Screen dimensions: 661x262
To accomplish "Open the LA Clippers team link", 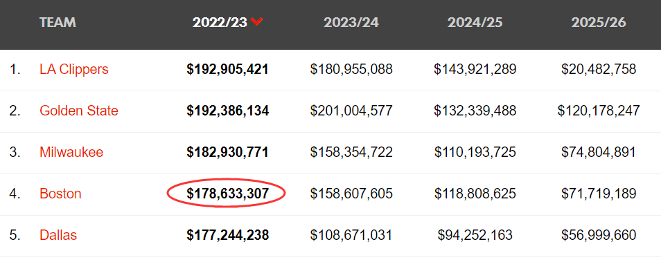I will pos(74,69).
